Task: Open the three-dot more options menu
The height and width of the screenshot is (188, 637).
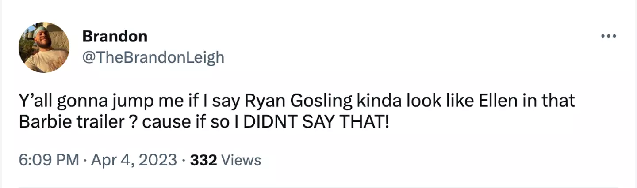Action: click(x=608, y=37)
